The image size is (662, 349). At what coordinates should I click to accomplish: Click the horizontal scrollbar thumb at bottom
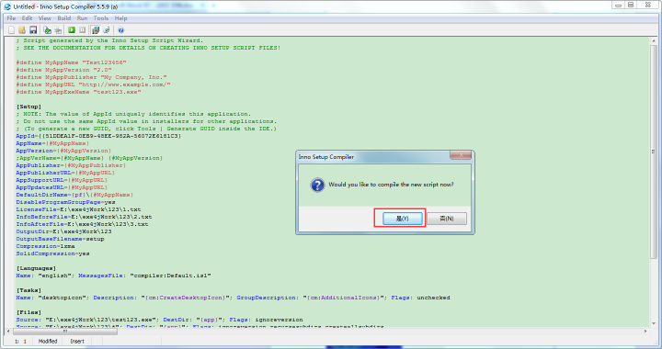pos(64,332)
